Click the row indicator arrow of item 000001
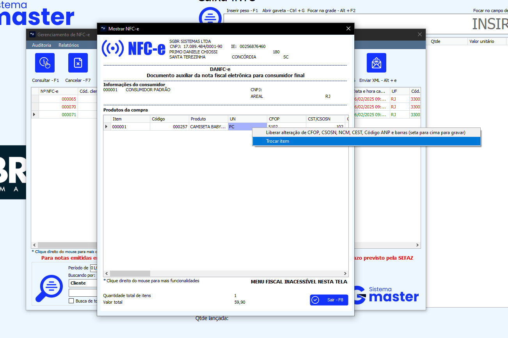This screenshot has width=508, height=338. point(107,127)
